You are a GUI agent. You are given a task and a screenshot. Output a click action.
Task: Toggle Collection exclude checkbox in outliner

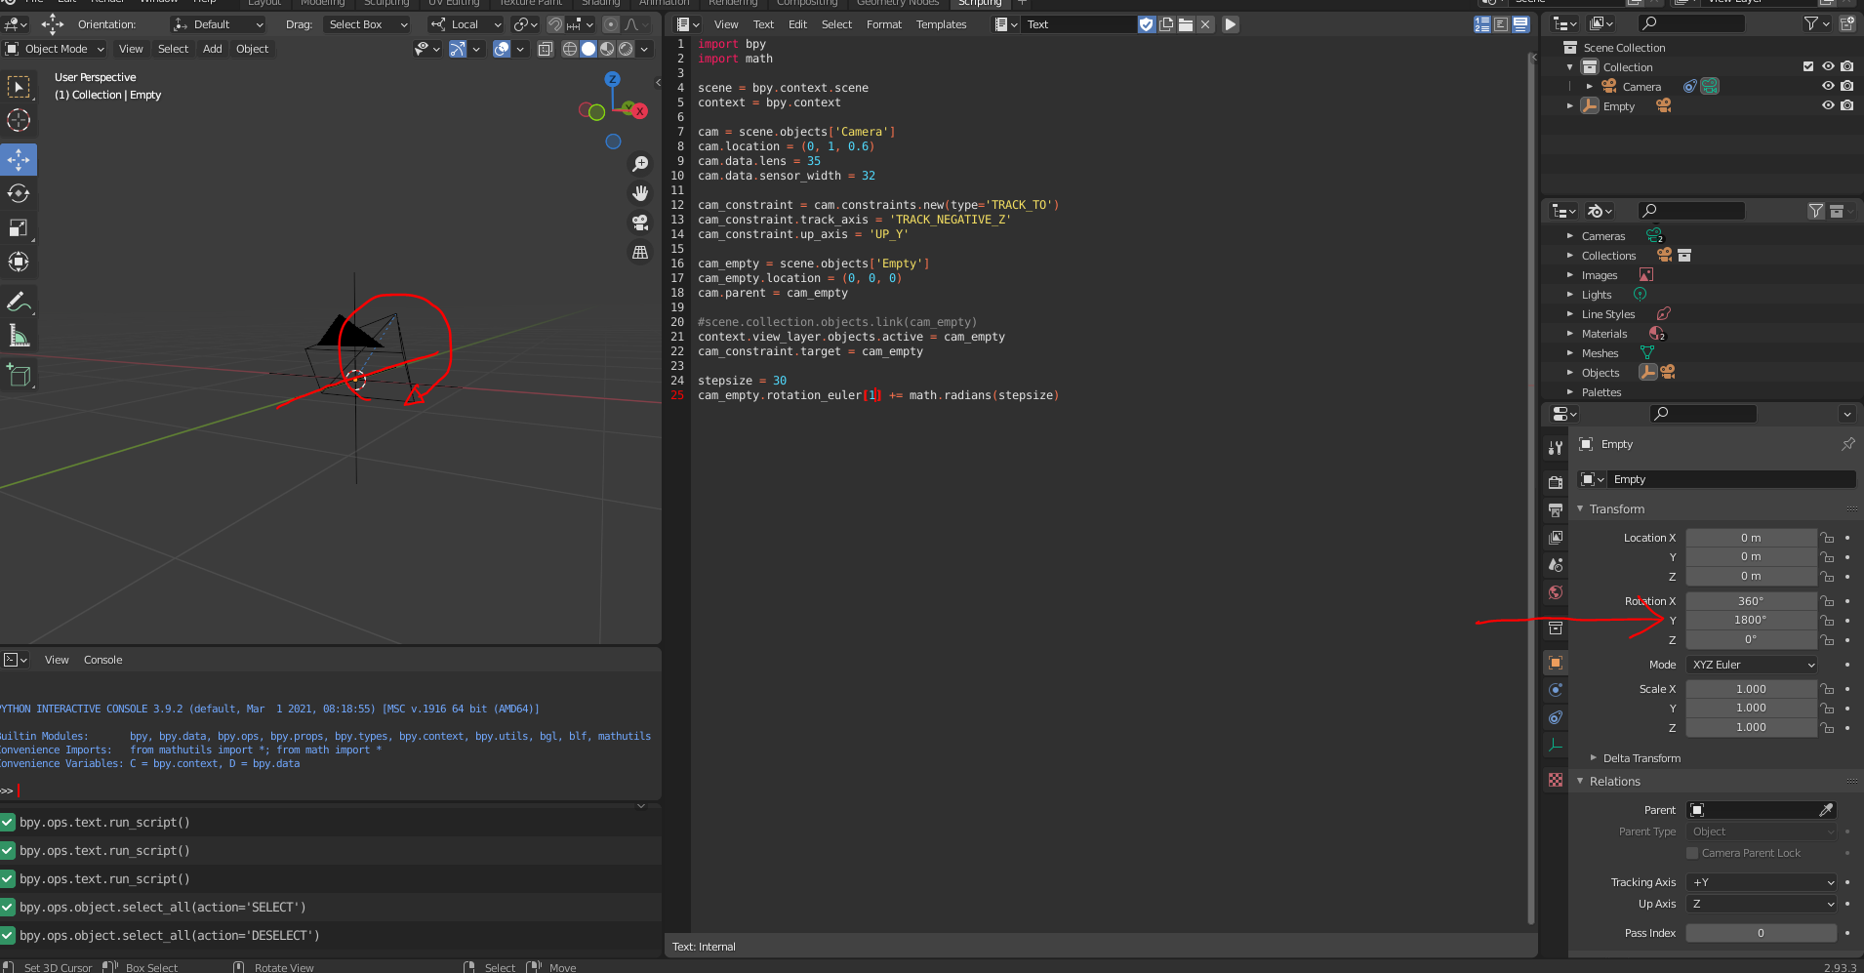point(1808,66)
